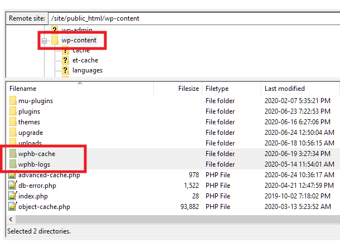
Task: Click the mu-plugins folder icon
Action: 13,101
